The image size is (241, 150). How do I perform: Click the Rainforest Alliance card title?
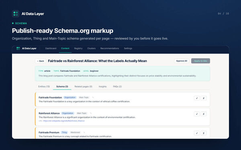pos(49,113)
